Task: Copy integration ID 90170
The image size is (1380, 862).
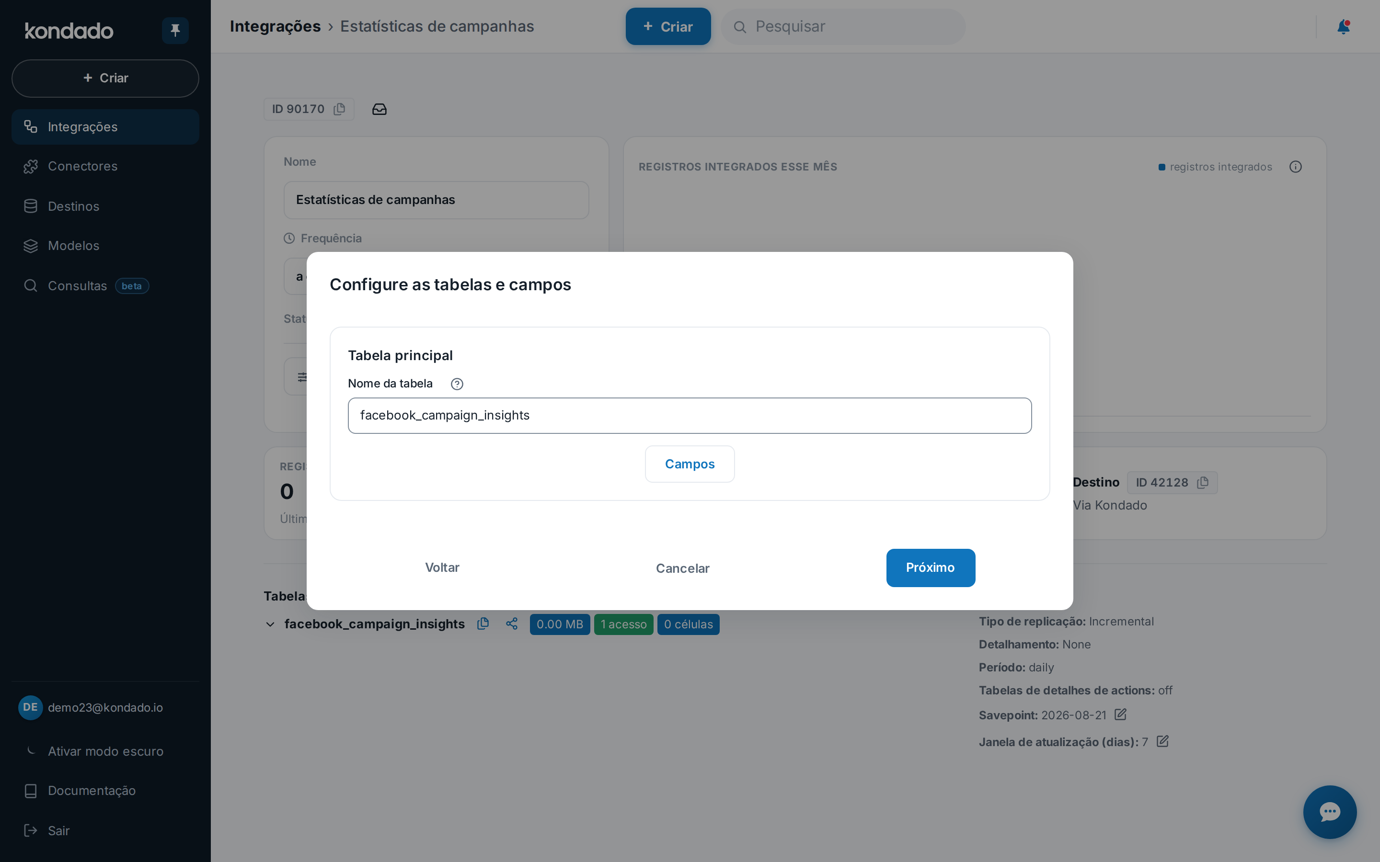Action: coord(339,109)
